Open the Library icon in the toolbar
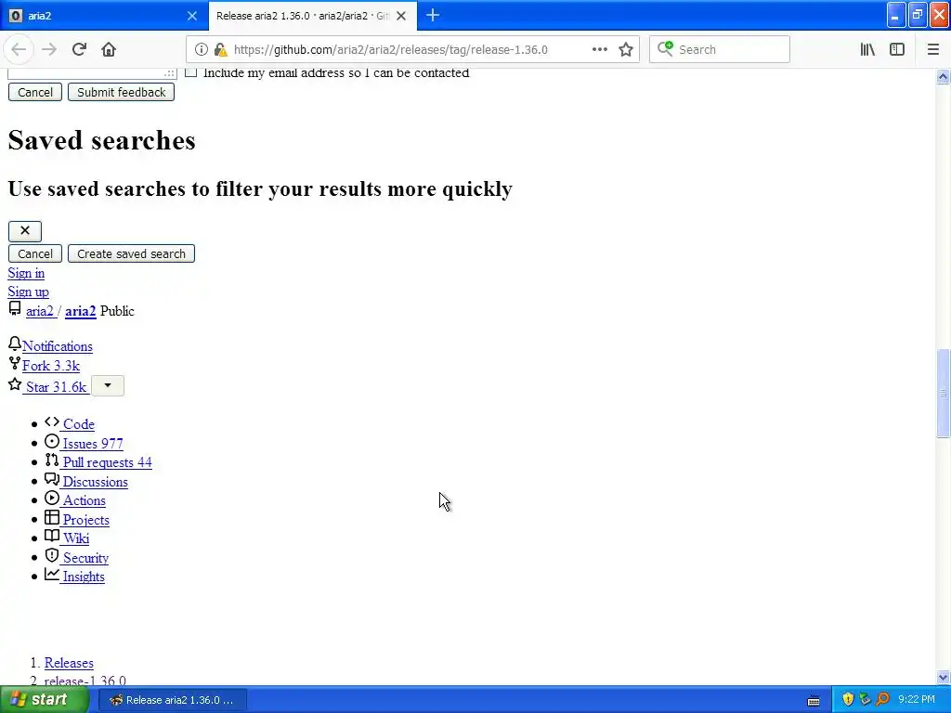 (x=867, y=50)
